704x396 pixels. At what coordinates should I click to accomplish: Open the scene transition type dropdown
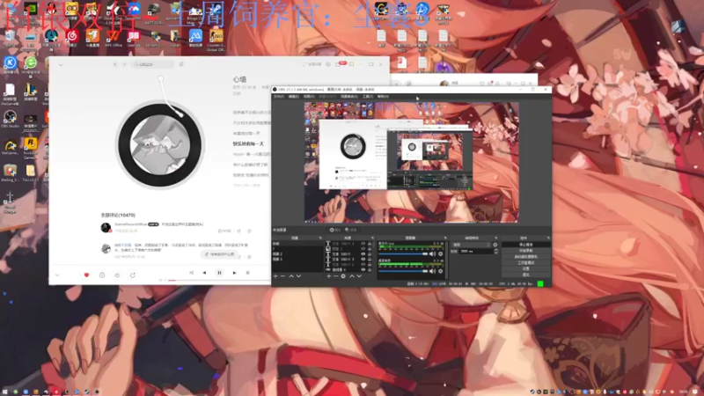472,245
